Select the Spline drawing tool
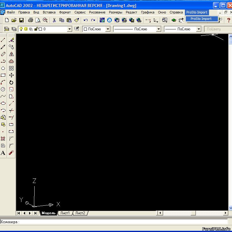The width and height of the screenshot is (232, 232). tap(3, 96)
